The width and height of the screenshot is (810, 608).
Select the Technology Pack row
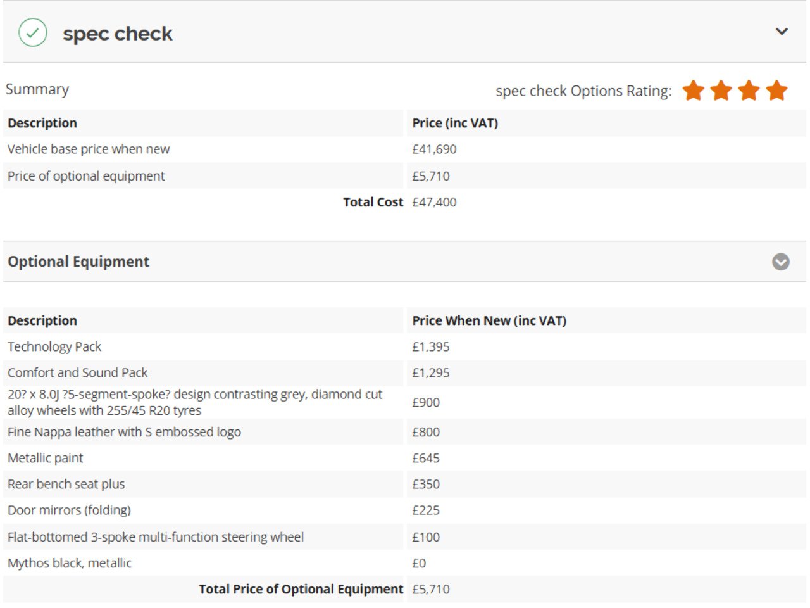click(x=405, y=346)
